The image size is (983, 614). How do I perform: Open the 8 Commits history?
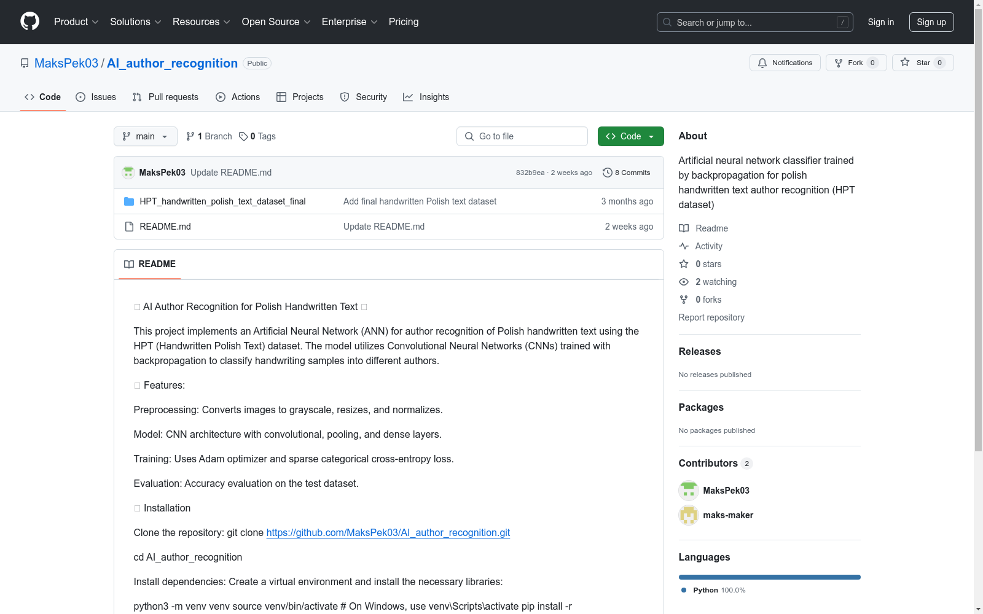pos(627,173)
